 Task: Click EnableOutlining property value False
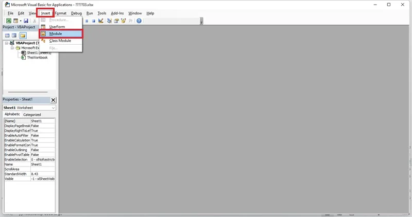point(43,150)
